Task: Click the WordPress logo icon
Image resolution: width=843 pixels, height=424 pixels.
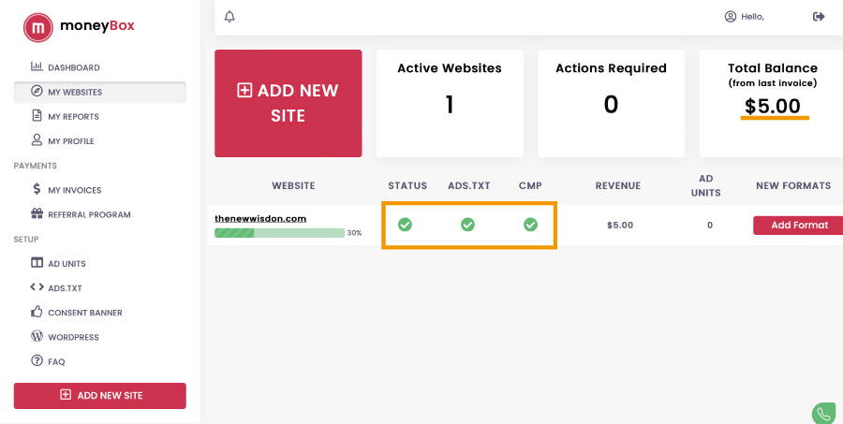Action: click(x=37, y=336)
